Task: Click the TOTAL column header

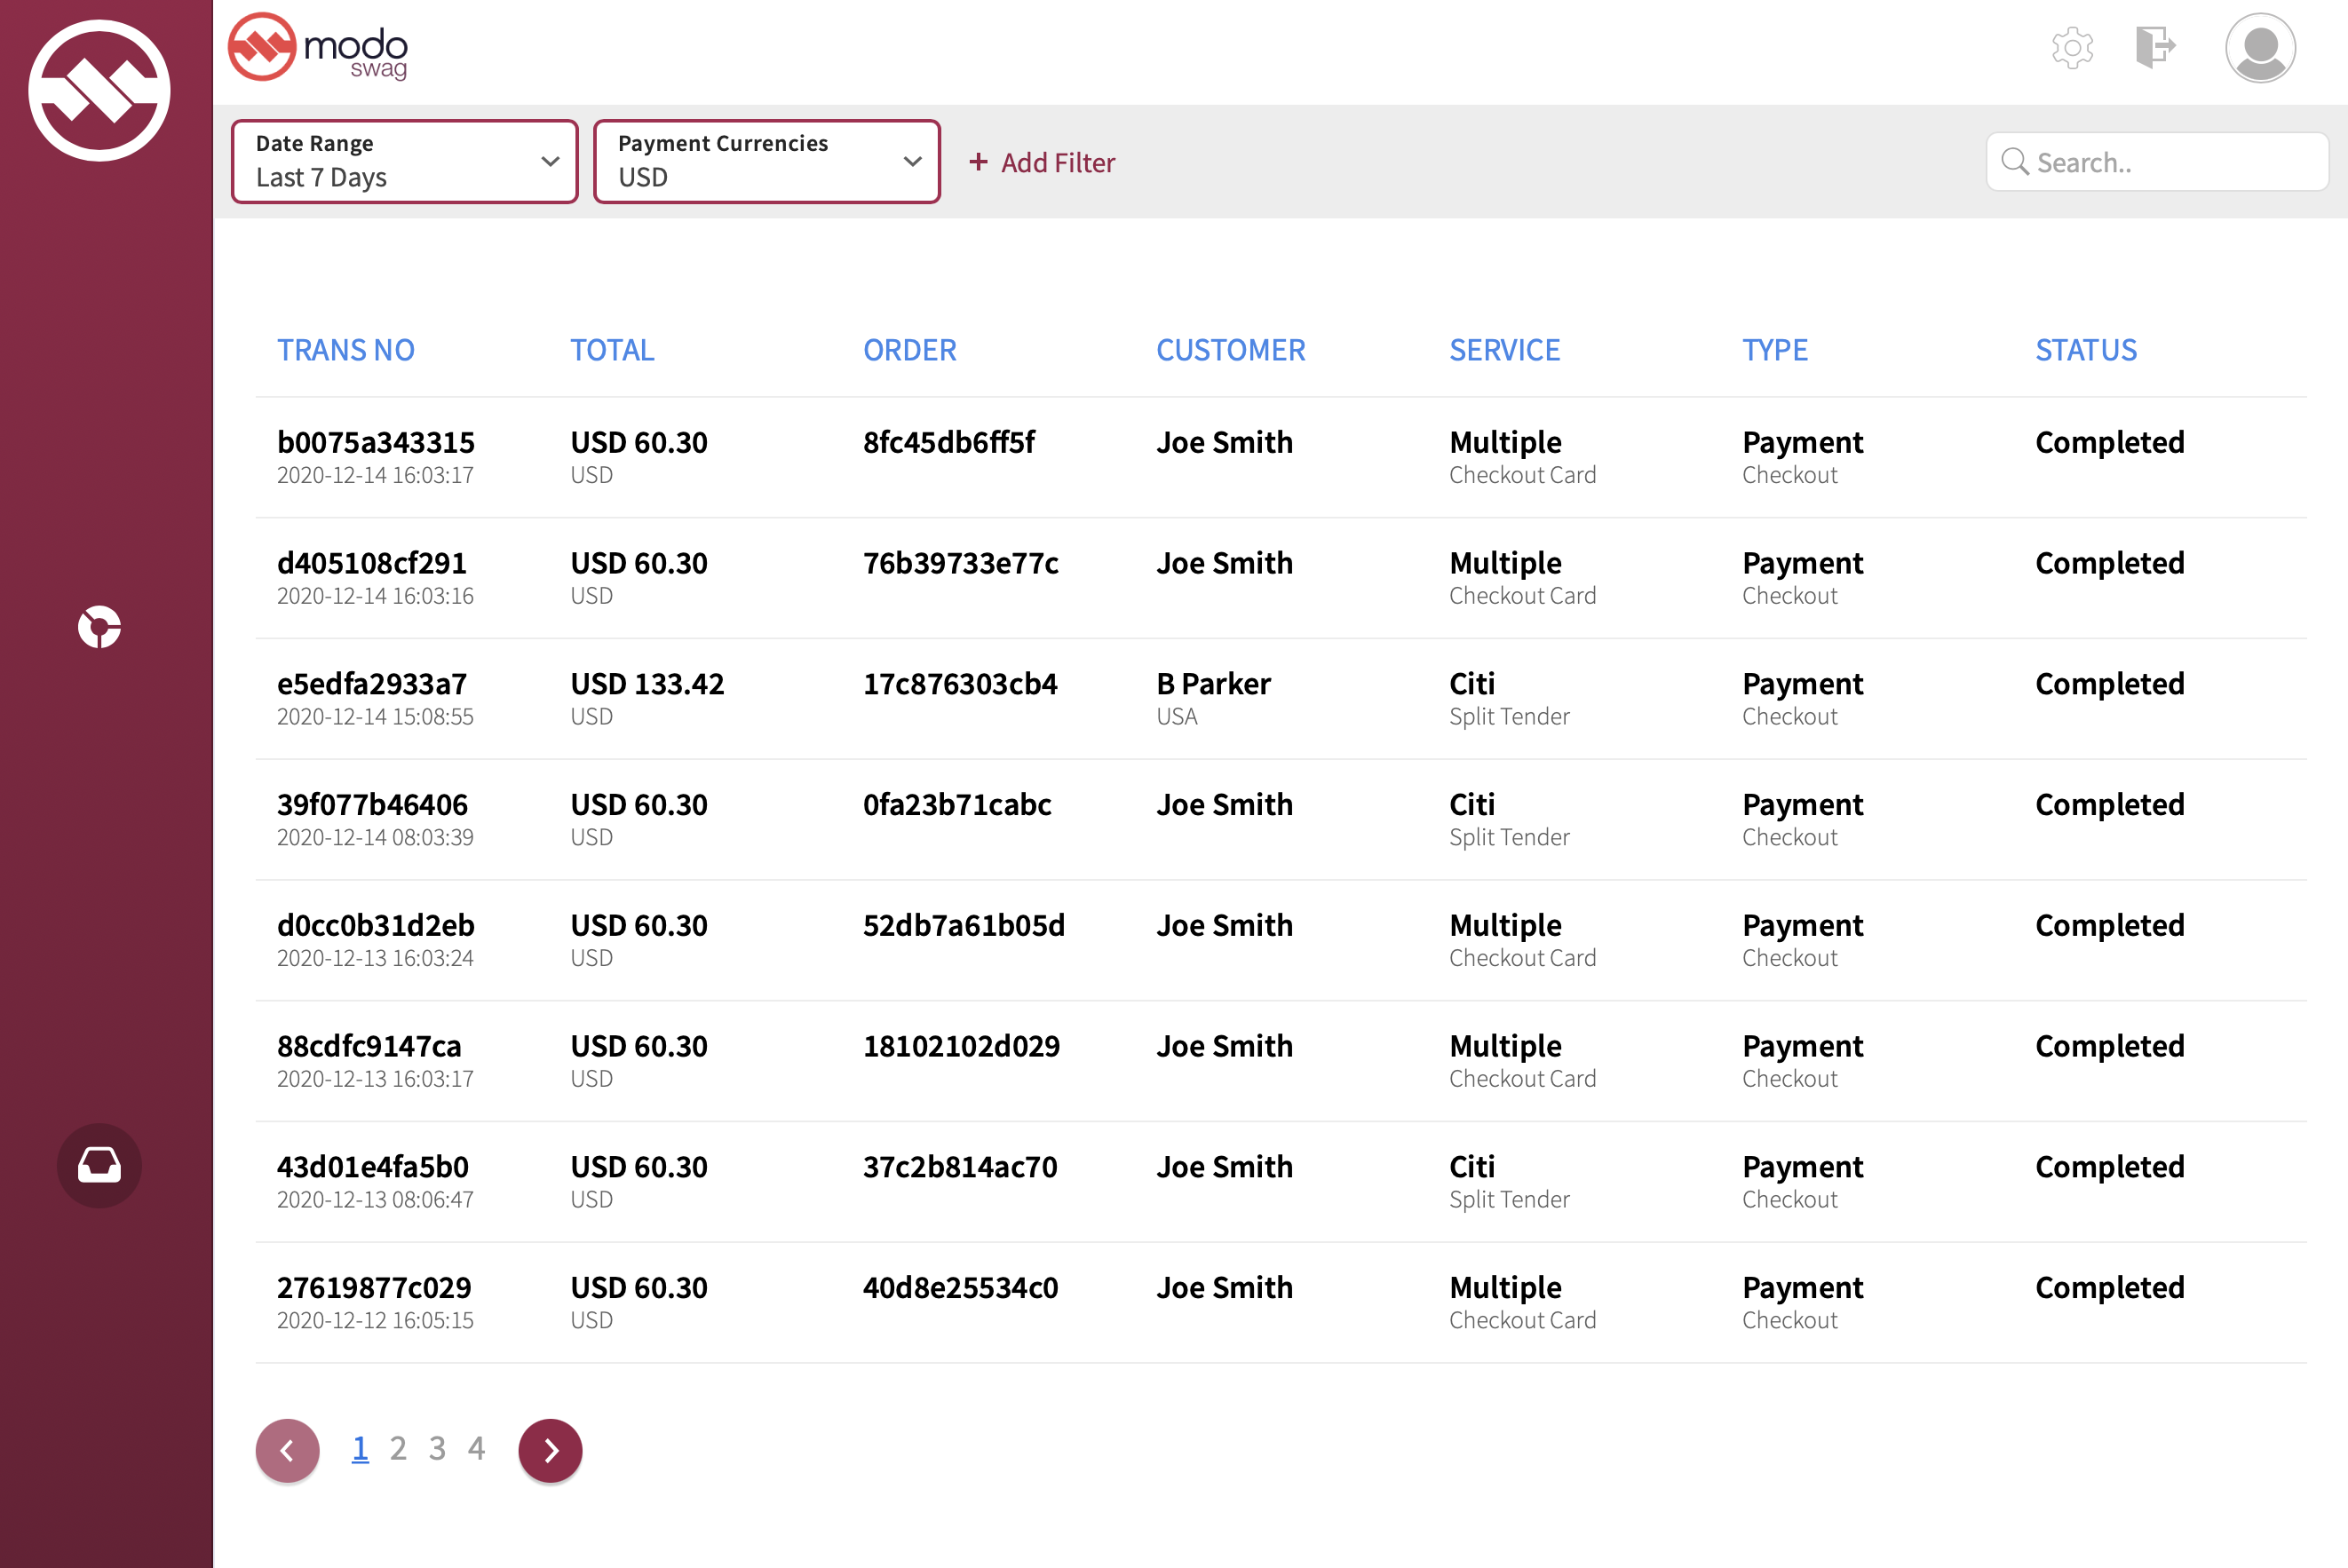Action: 612,350
